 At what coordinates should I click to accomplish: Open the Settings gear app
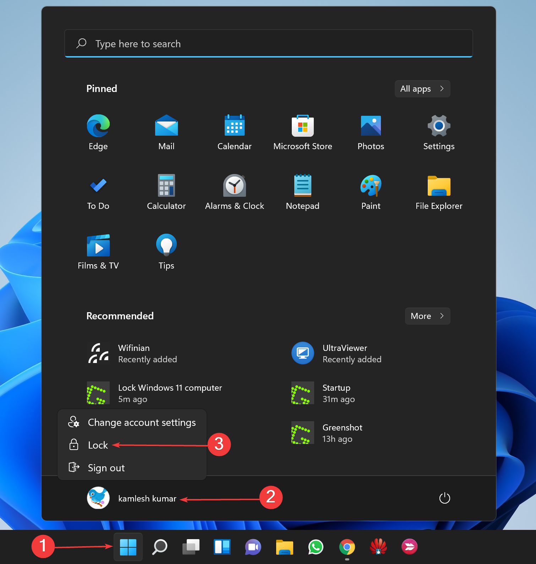tap(439, 132)
